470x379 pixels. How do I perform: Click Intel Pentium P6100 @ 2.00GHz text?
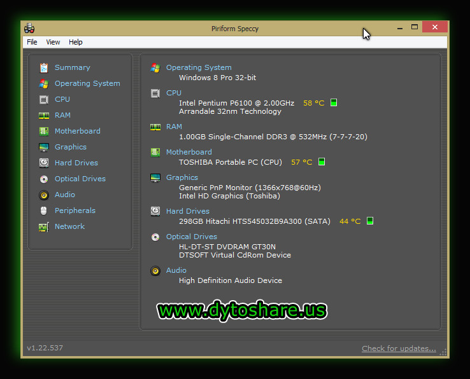point(236,103)
